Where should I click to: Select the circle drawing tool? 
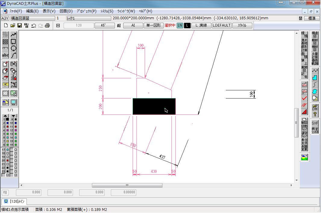(14, 48)
